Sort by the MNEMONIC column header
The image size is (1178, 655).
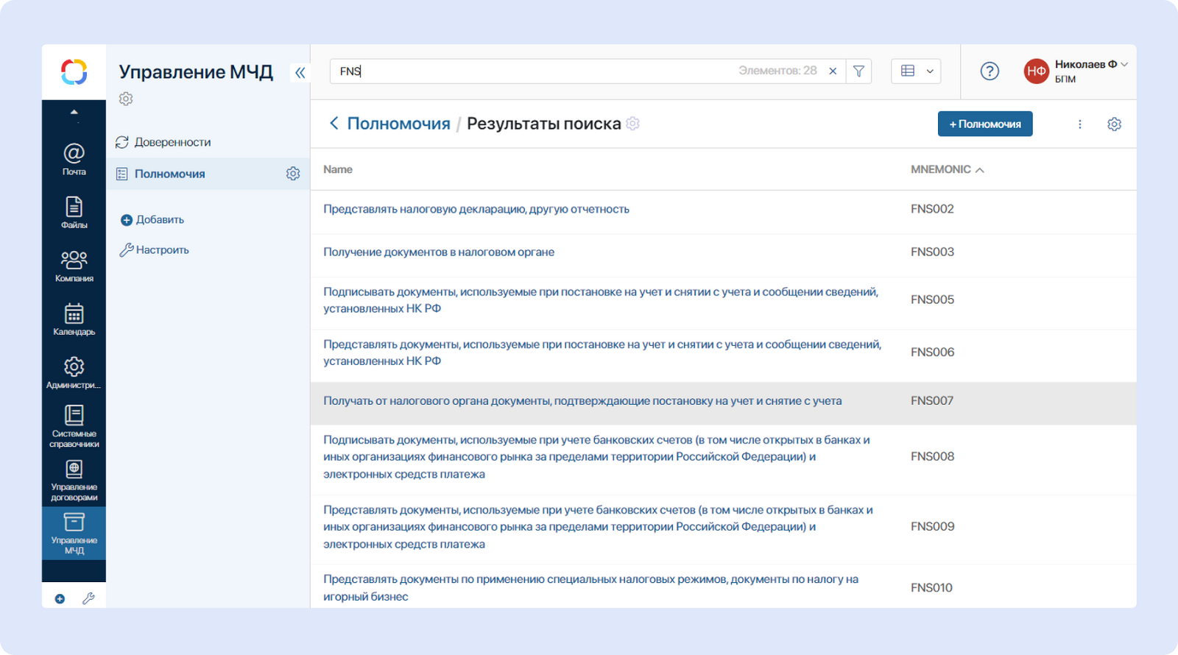pyautogui.click(x=947, y=169)
